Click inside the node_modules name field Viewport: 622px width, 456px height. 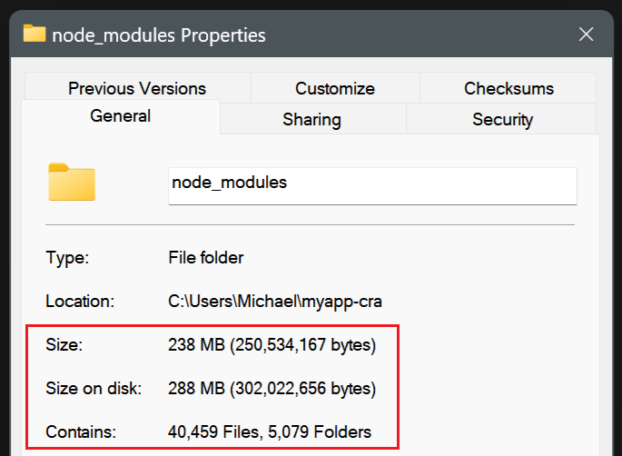click(372, 186)
